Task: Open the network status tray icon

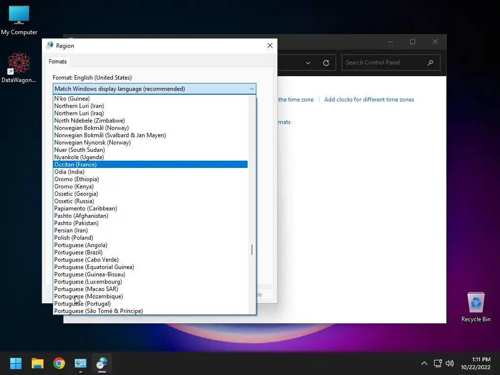Action: 437,363
